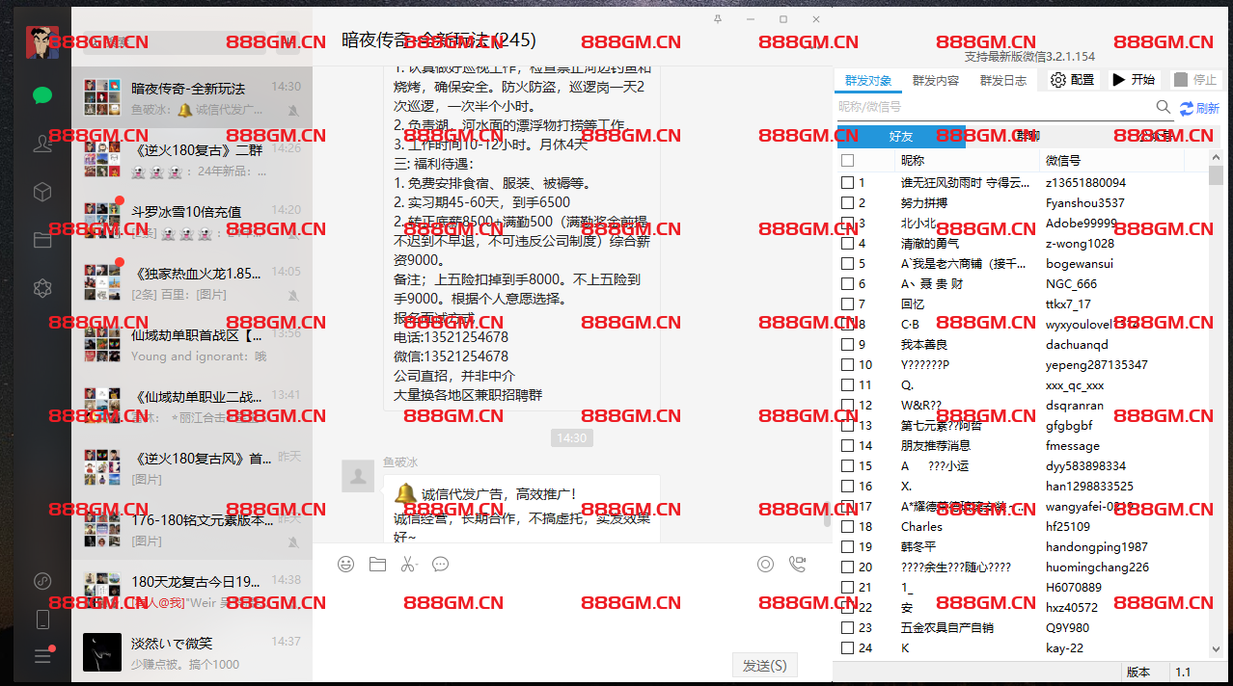The height and width of the screenshot is (686, 1233).
Task: Check the select-all checkbox above contact list
Action: [x=846, y=161]
